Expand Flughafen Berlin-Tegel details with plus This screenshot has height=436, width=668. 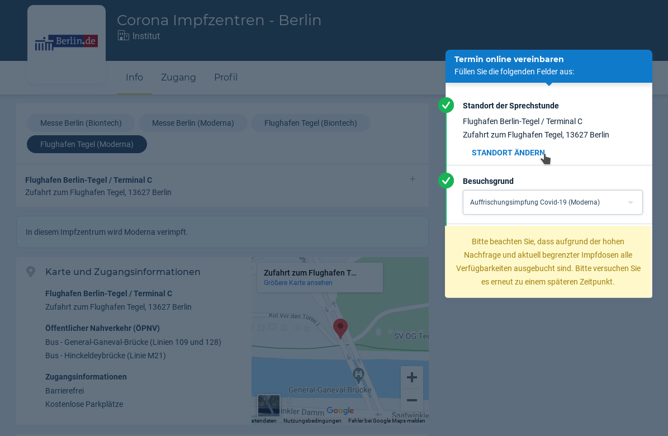pyautogui.click(x=413, y=179)
